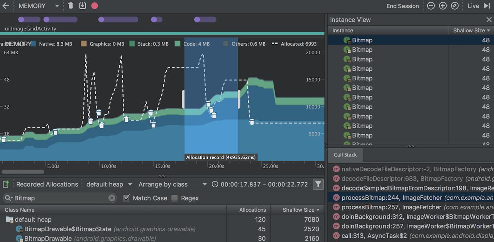Click the save capture icon in the toolbar
The width and height of the screenshot is (494, 242).
coord(83,6)
